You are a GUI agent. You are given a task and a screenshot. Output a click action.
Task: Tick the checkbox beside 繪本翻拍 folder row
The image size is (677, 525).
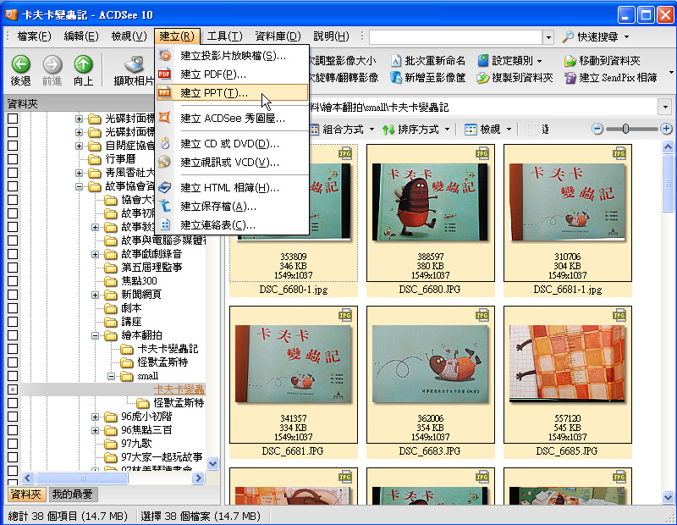pos(13,335)
